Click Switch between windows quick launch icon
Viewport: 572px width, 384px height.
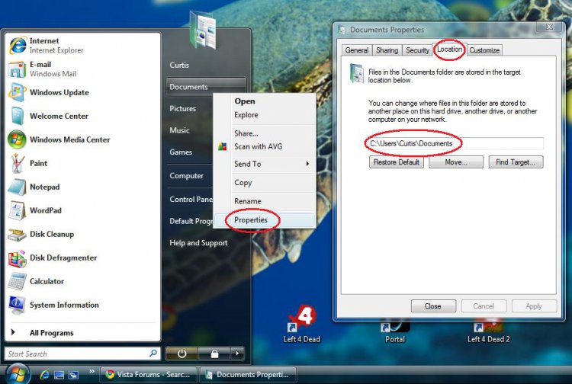(73, 375)
